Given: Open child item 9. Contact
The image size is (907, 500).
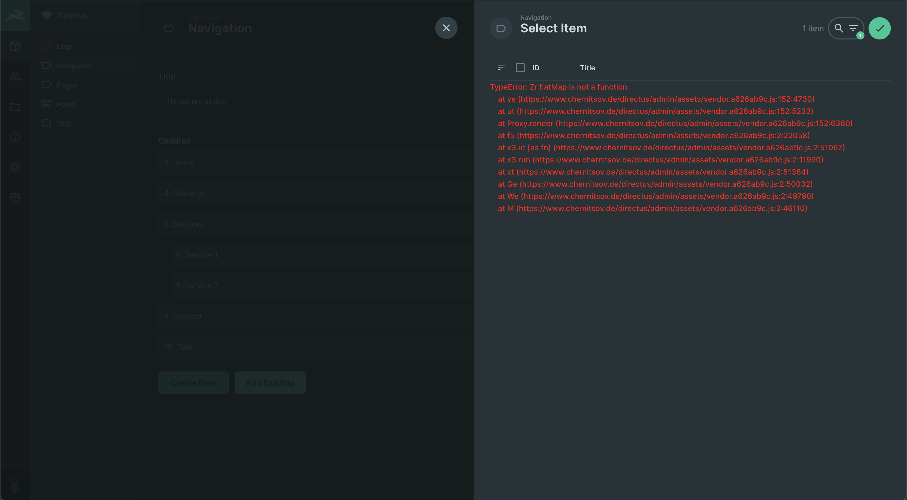Looking at the screenshot, I should (x=316, y=317).
